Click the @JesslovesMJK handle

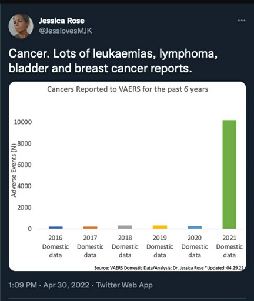coord(65,31)
